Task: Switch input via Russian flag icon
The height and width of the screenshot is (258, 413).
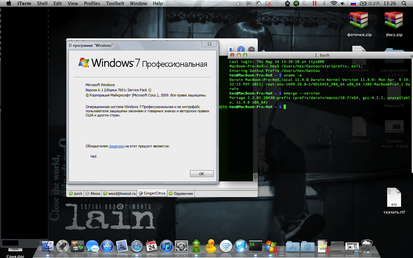Action: click(x=353, y=4)
